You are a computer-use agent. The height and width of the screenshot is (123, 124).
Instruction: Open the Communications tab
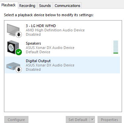coord(67,6)
